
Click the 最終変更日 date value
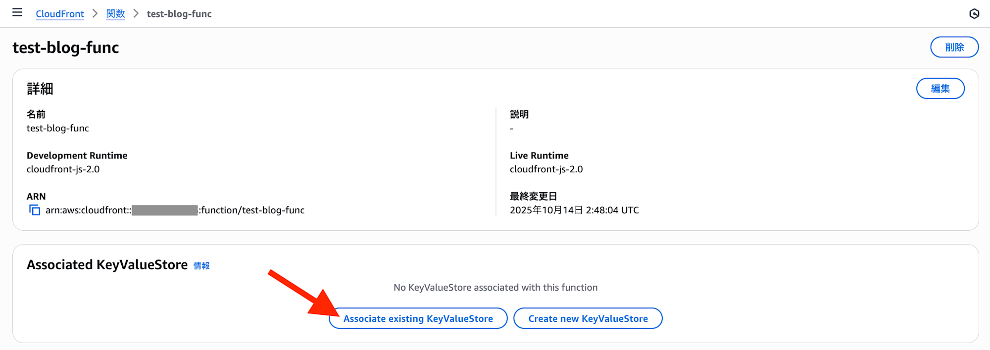coord(574,210)
